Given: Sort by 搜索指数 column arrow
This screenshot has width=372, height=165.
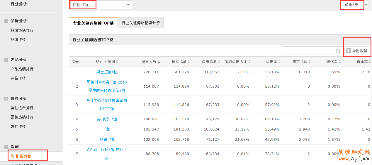Looking at the screenshot, I should coord(189,62).
